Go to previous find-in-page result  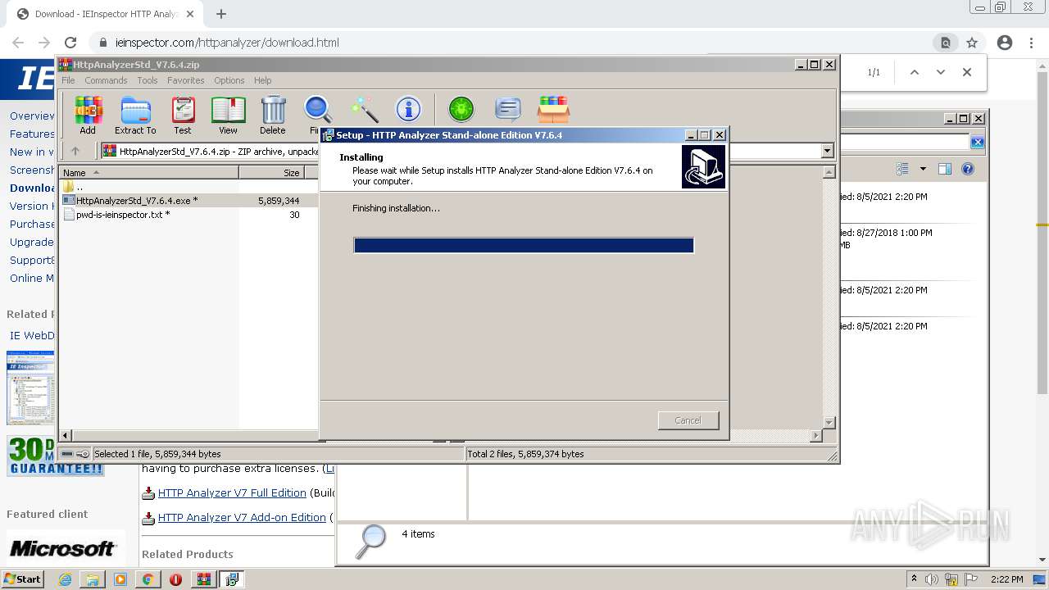915,72
